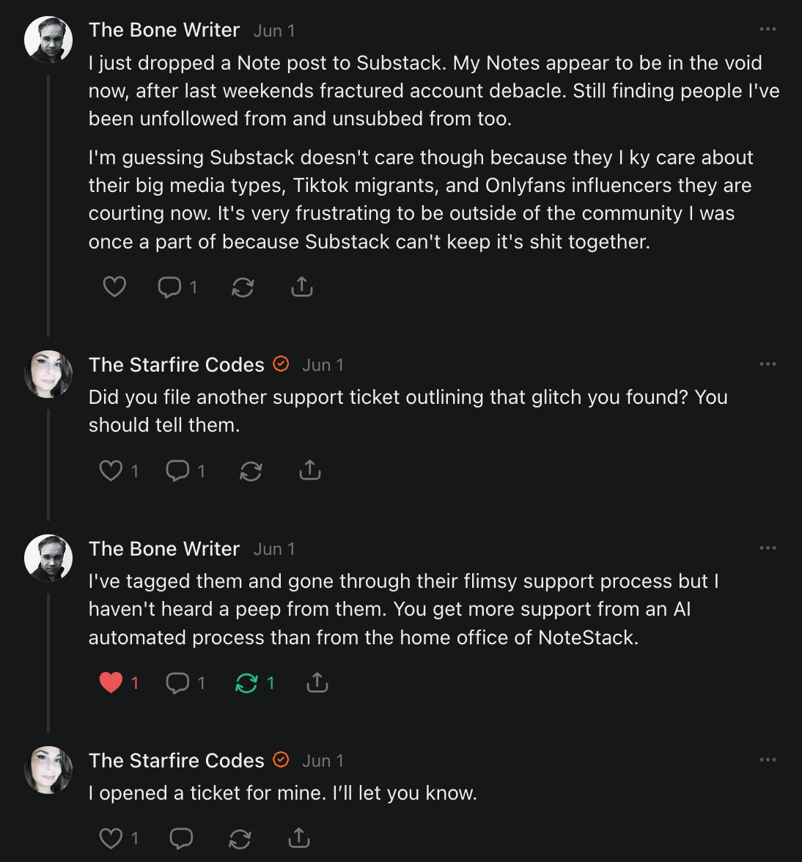This screenshot has height=862, width=802.
Task: Open The Starfire Codes profile name link
Action: pos(177,365)
